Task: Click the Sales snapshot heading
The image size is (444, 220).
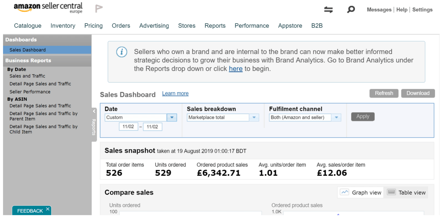Action: [x=130, y=151]
